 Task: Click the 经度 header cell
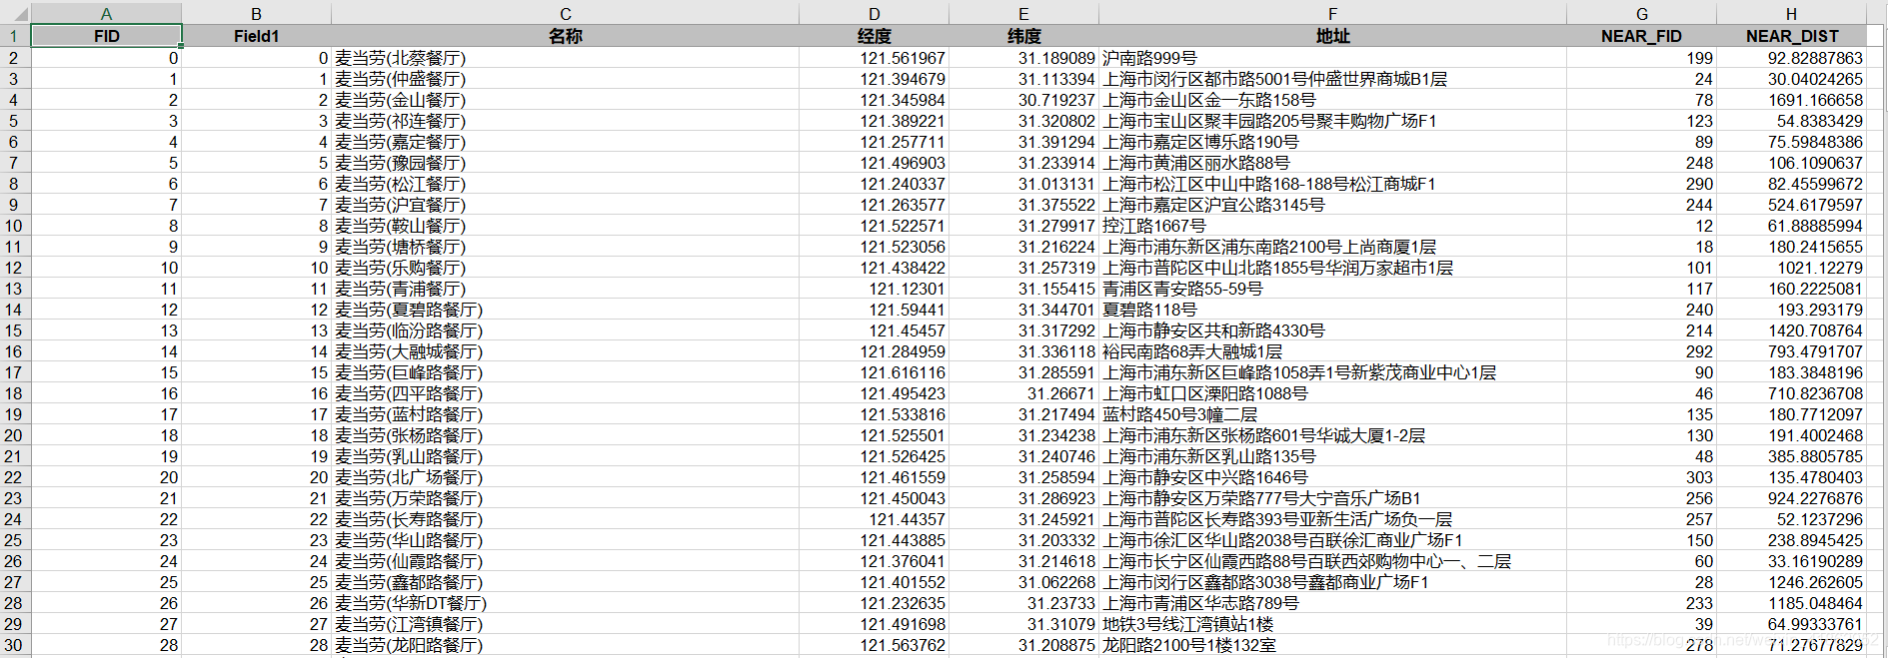pyautogui.click(x=874, y=36)
